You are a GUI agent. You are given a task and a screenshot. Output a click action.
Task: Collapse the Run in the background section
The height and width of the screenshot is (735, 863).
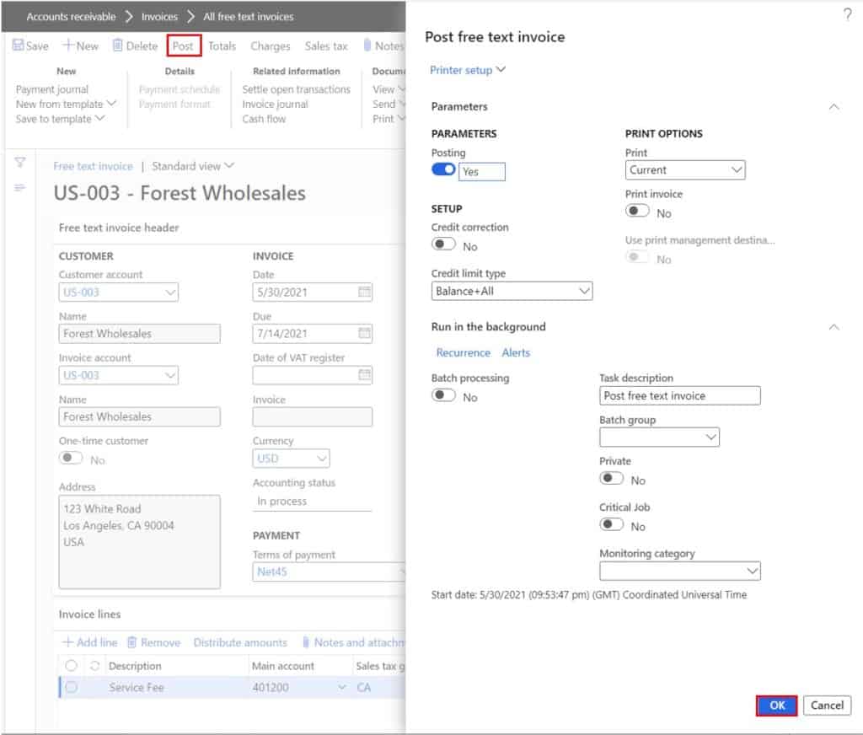834,327
